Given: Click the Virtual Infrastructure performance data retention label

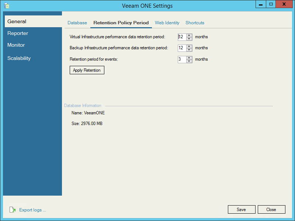Looking at the screenshot, I should pos(117,37).
